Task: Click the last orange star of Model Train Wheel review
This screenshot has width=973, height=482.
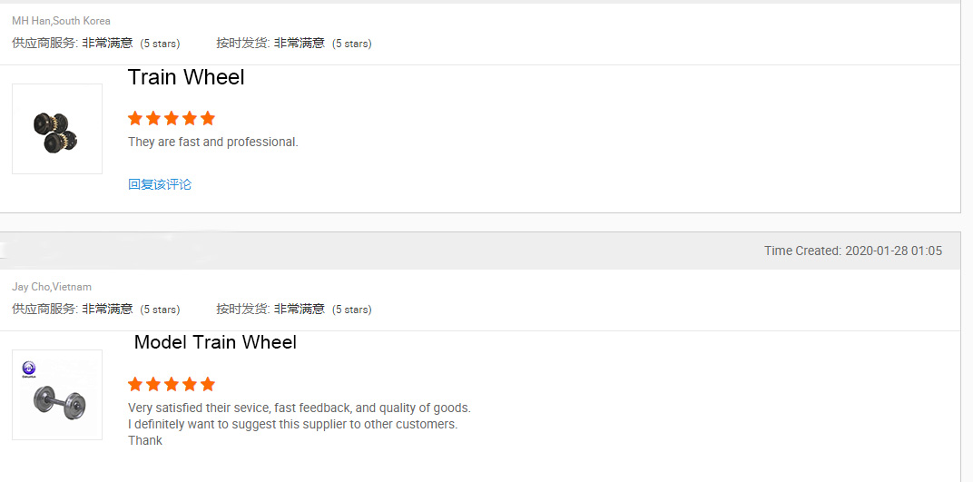Action: tap(208, 384)
